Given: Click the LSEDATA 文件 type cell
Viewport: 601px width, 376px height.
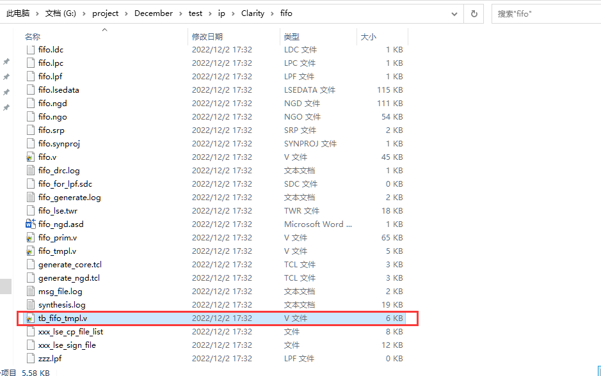Looking at the screenshot, I should 310,90.
